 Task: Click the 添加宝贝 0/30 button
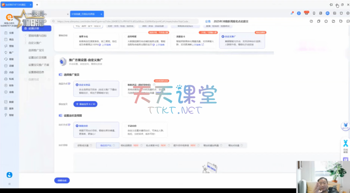click(x=85, y=104)
